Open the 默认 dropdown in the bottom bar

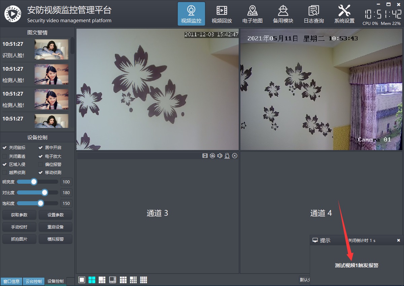(x=304, y=280)
